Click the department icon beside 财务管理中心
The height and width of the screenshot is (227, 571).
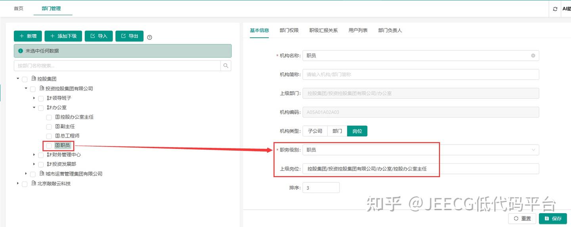click(x=49, y=155)
